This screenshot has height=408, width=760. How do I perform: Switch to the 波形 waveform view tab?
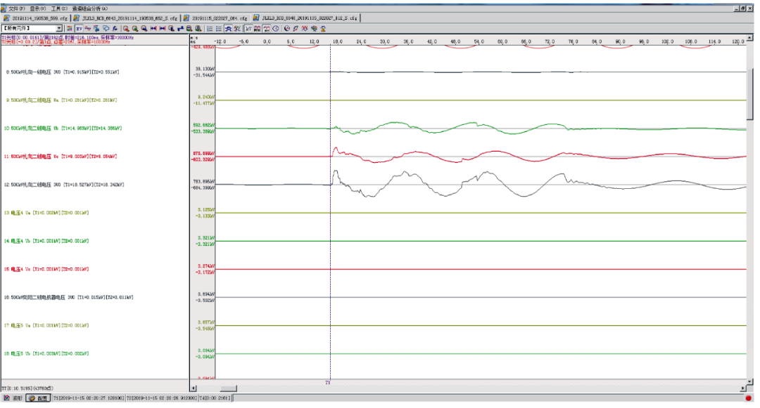click(13, 398)
